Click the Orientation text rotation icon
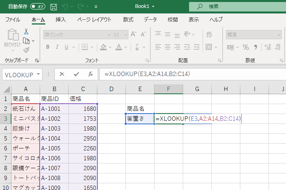Image resolution: width=286 pixels, height=190 pixels. pyautogui.click(x=187, y=34)
